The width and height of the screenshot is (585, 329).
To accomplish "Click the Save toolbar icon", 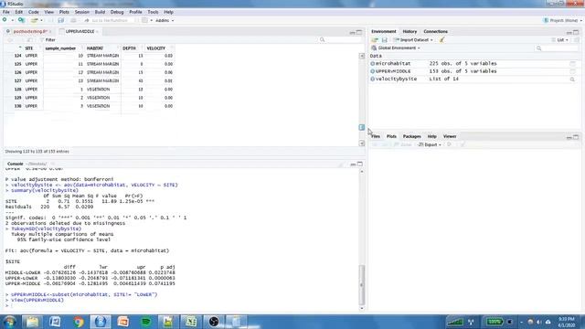I will point(61,20).
